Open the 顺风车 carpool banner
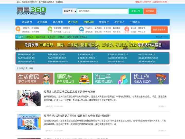The image size is (185, 139). tap(73, 79)
